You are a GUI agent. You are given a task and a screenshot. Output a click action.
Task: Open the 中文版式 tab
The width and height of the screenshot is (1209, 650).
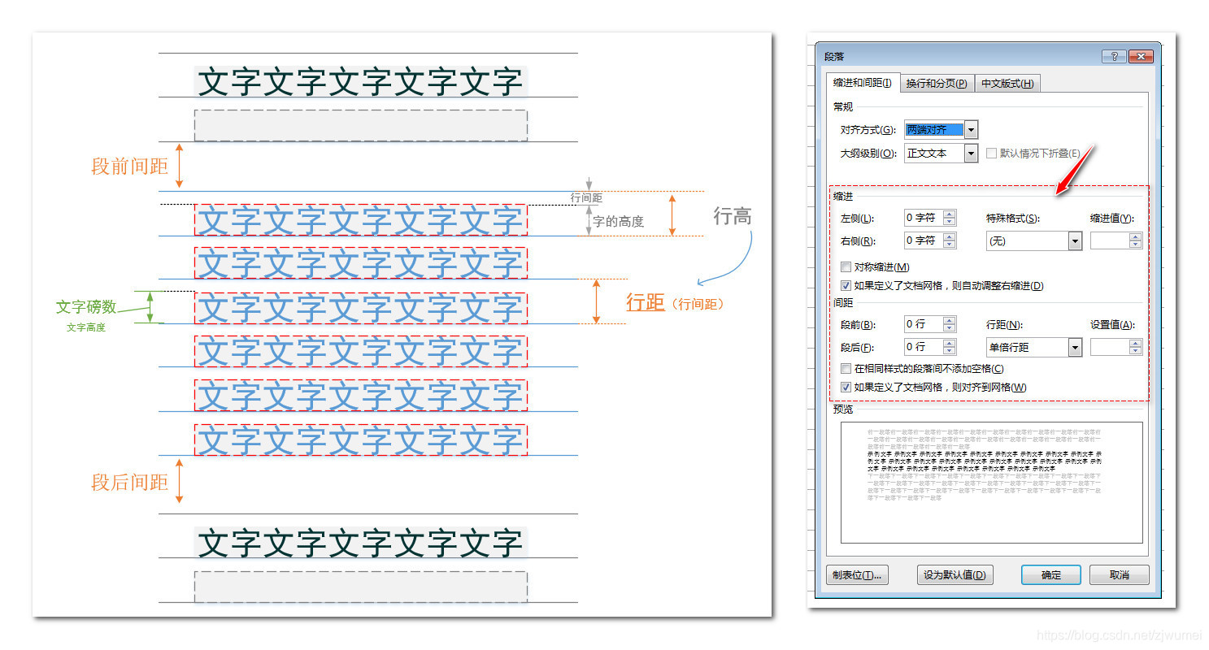[x=1007, y=83]
